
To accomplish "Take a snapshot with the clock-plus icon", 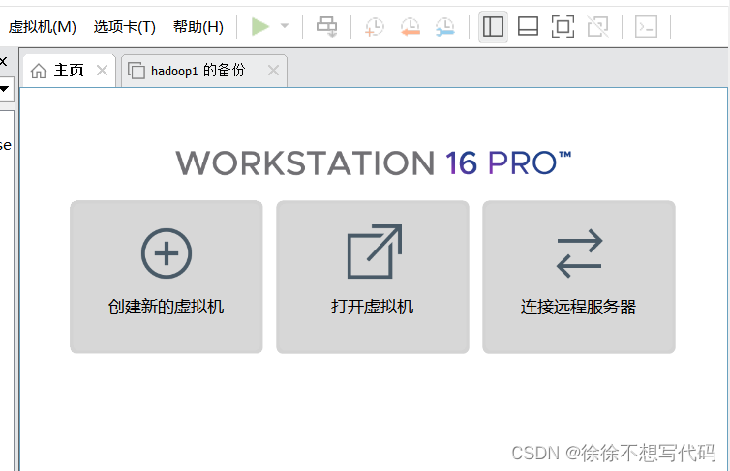I will tap(375, 27).
